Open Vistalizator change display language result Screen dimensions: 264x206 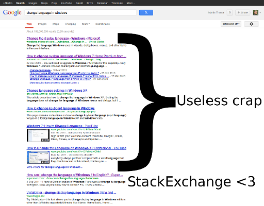[x=71, y=193]
